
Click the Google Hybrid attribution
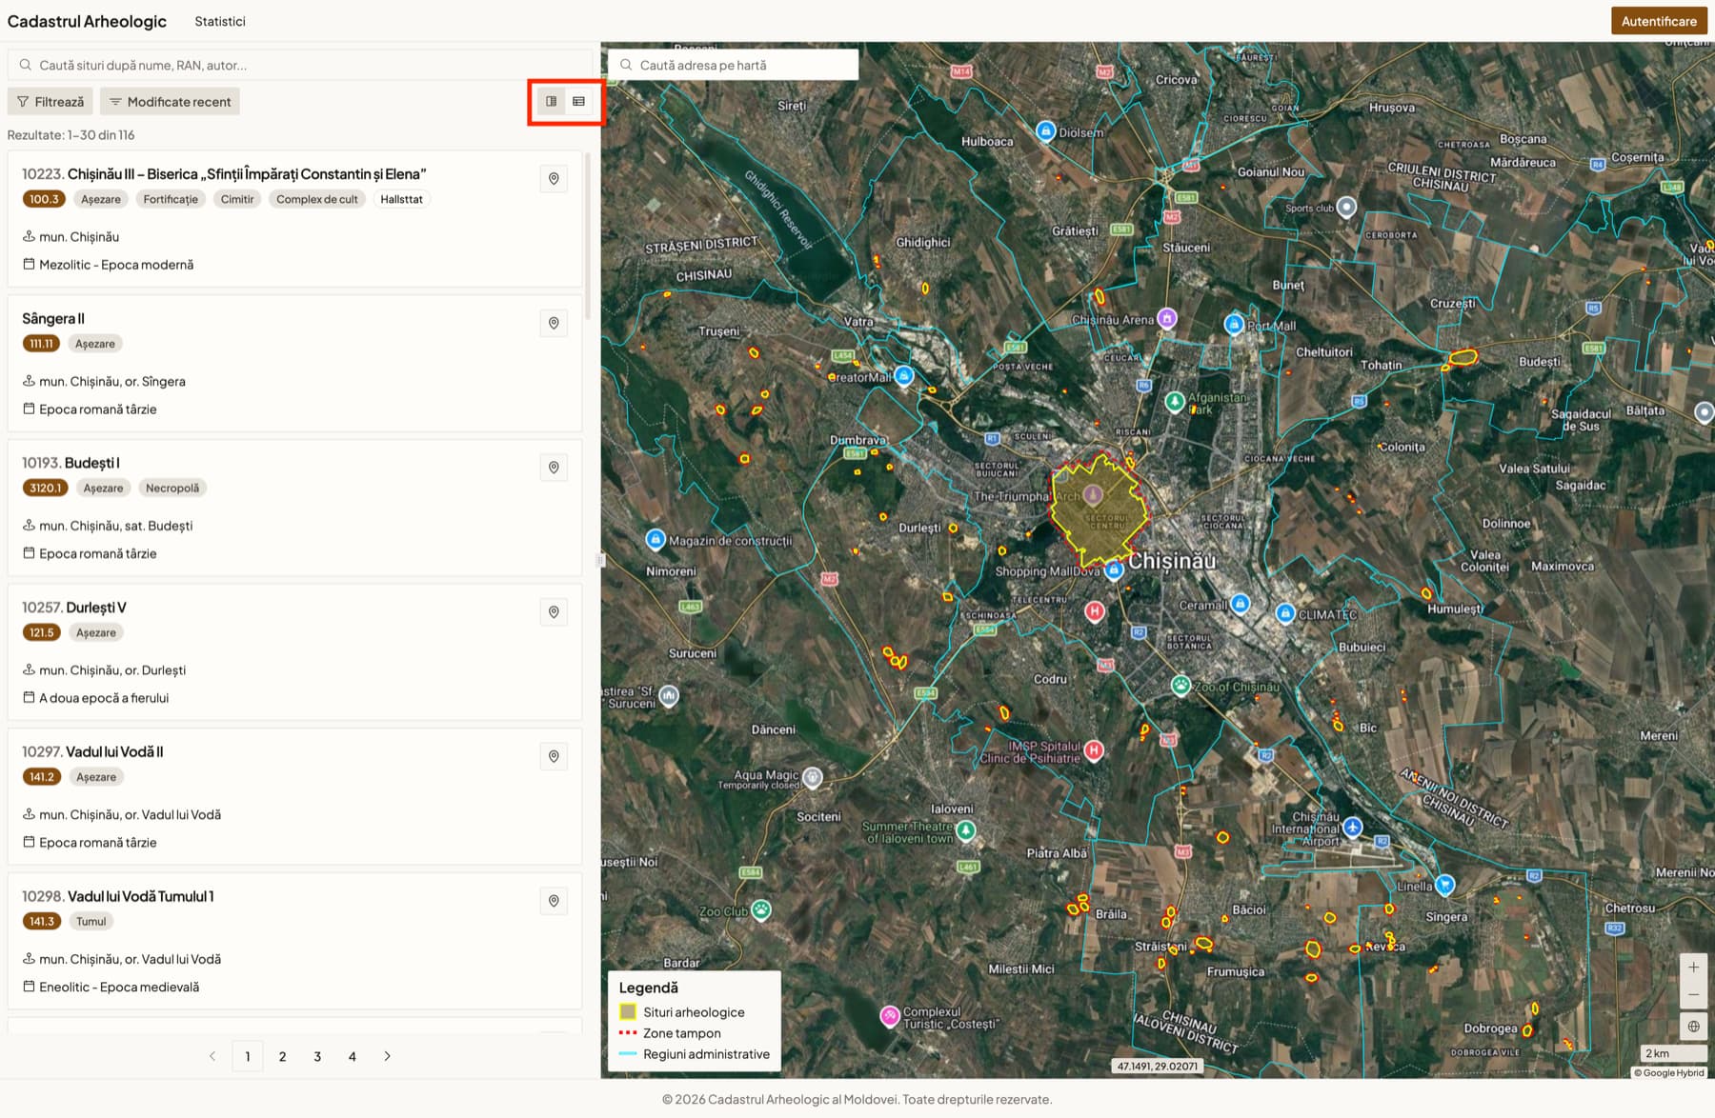[x=1669, y=1072]
